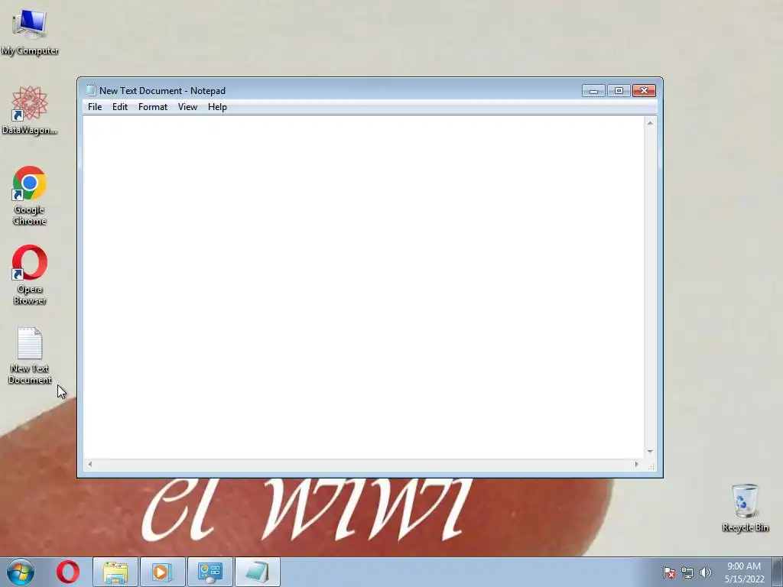
Task: Select the Google Chrome desktop shortcut
Action: point(30,196)
